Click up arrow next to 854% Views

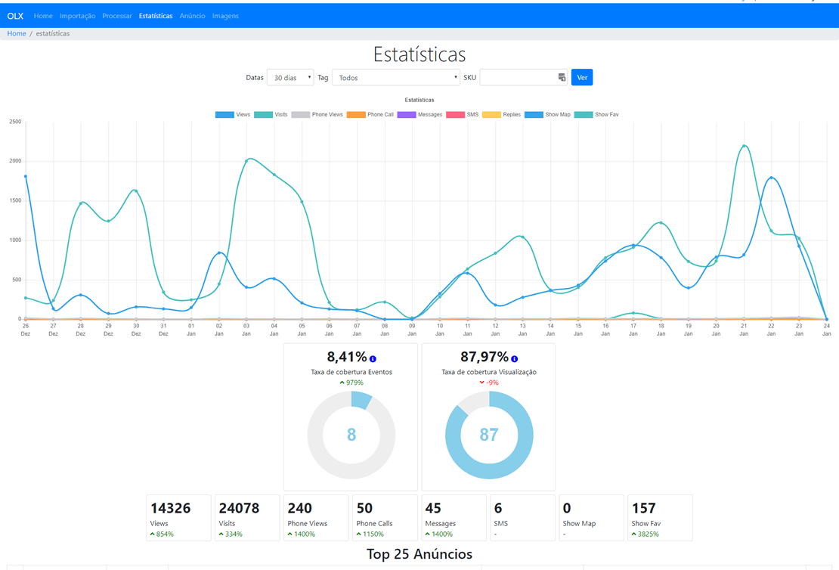pyautogui.click(x=153, y=534)
